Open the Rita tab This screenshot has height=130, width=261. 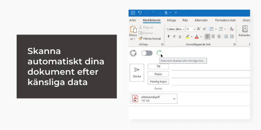click(x=185, y=20)
